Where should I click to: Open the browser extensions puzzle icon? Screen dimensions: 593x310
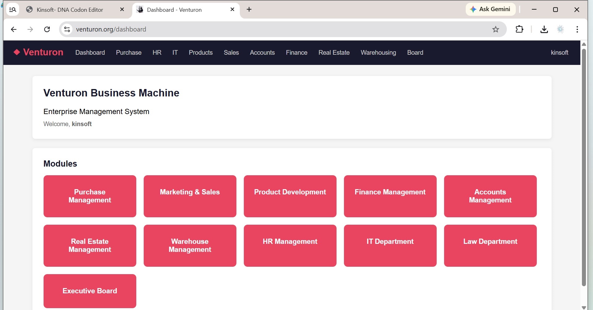coord(519,29)
